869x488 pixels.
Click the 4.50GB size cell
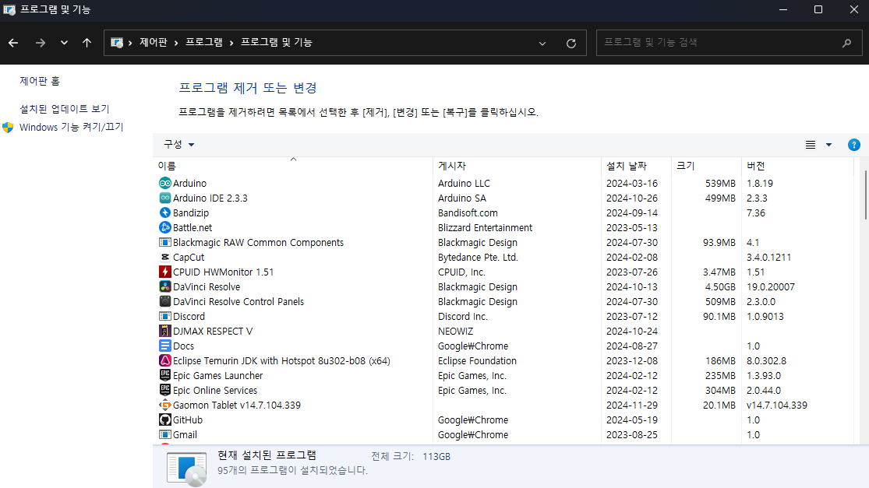(x=720, y=286)
